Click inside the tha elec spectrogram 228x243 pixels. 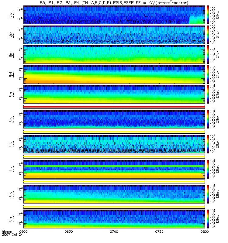coord(114,15)
